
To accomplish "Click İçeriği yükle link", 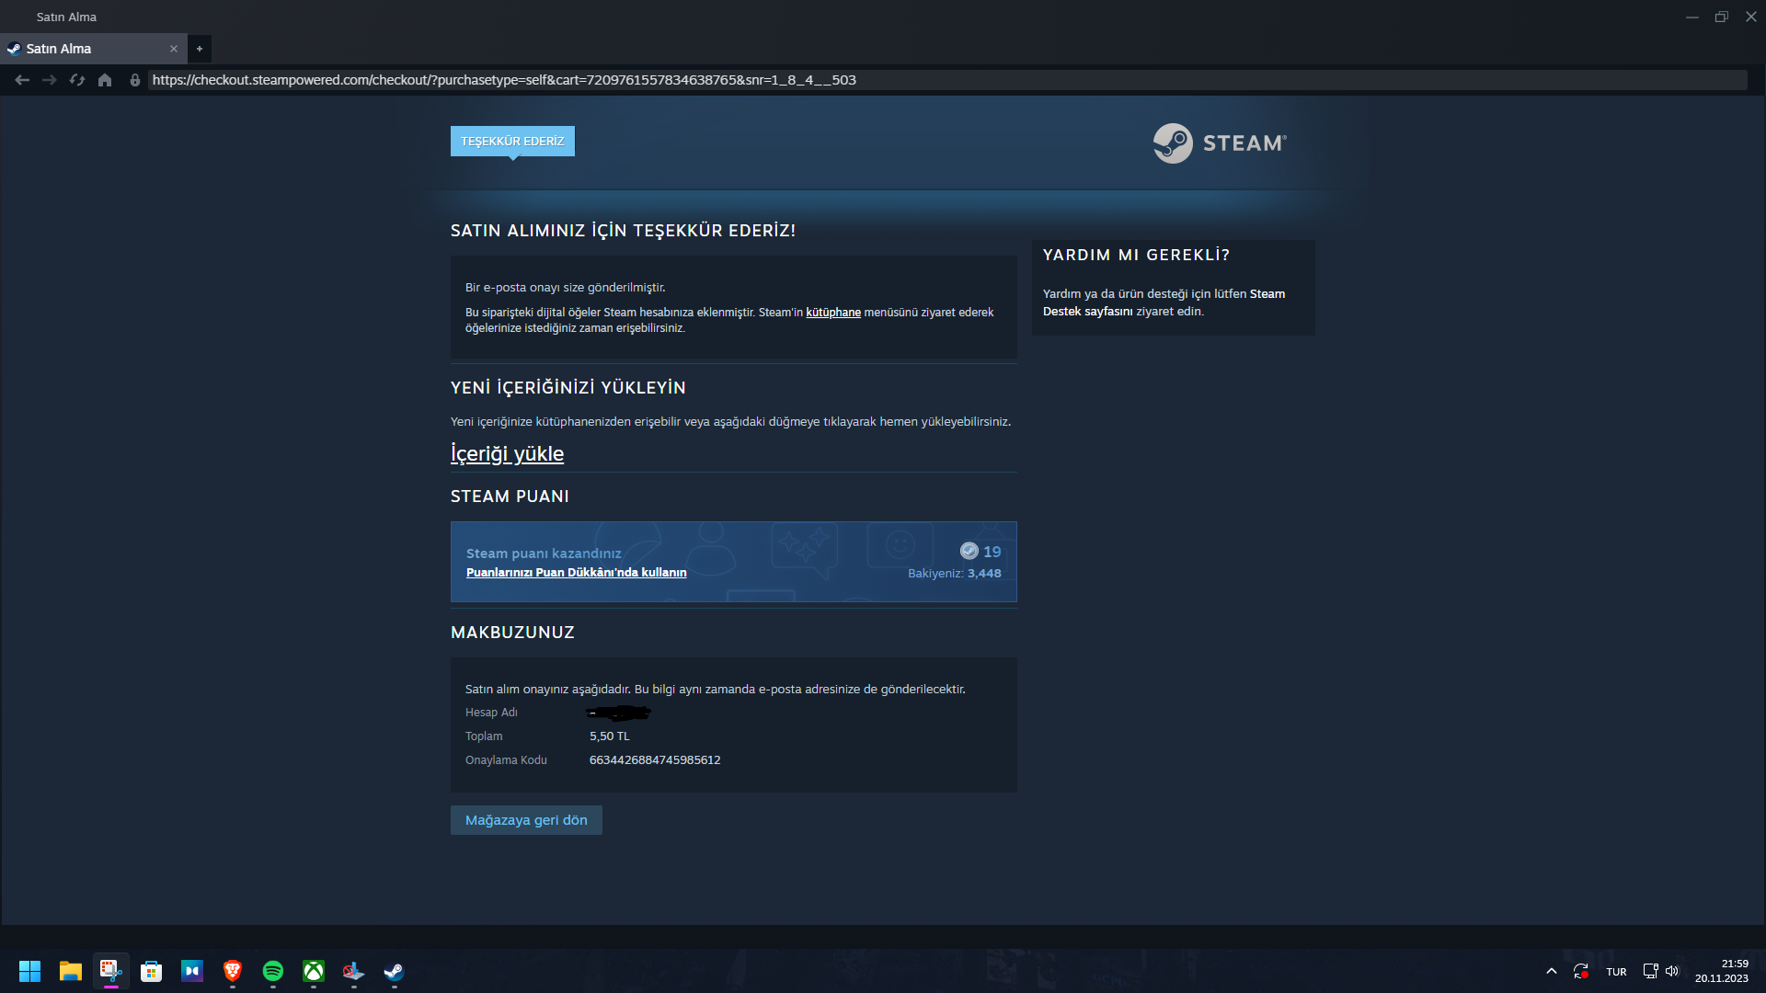I will click(x=507, y=453).
